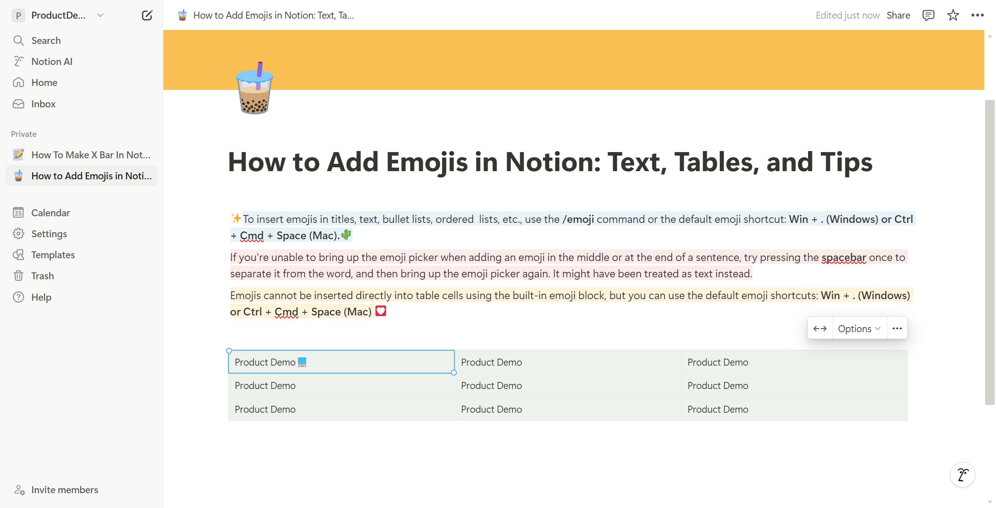
Task: Select How to Add Emojis in Noti... page
Action: pyautogui.click(x=82, y=176)
